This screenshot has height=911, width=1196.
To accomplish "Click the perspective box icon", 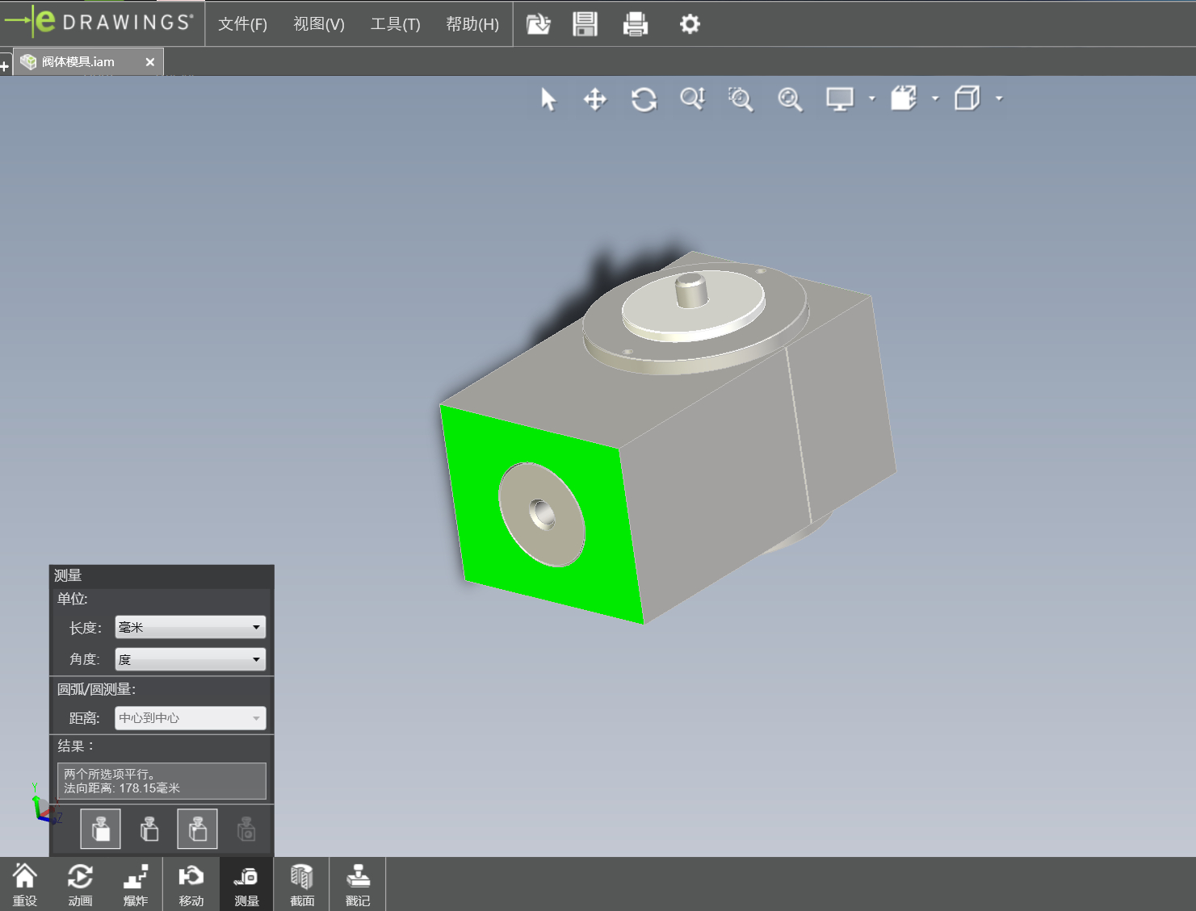I will pos(967,98).
